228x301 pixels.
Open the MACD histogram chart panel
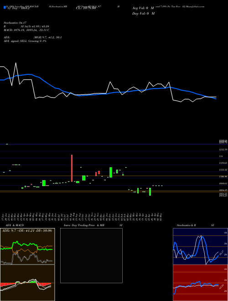tap(27, 283)
